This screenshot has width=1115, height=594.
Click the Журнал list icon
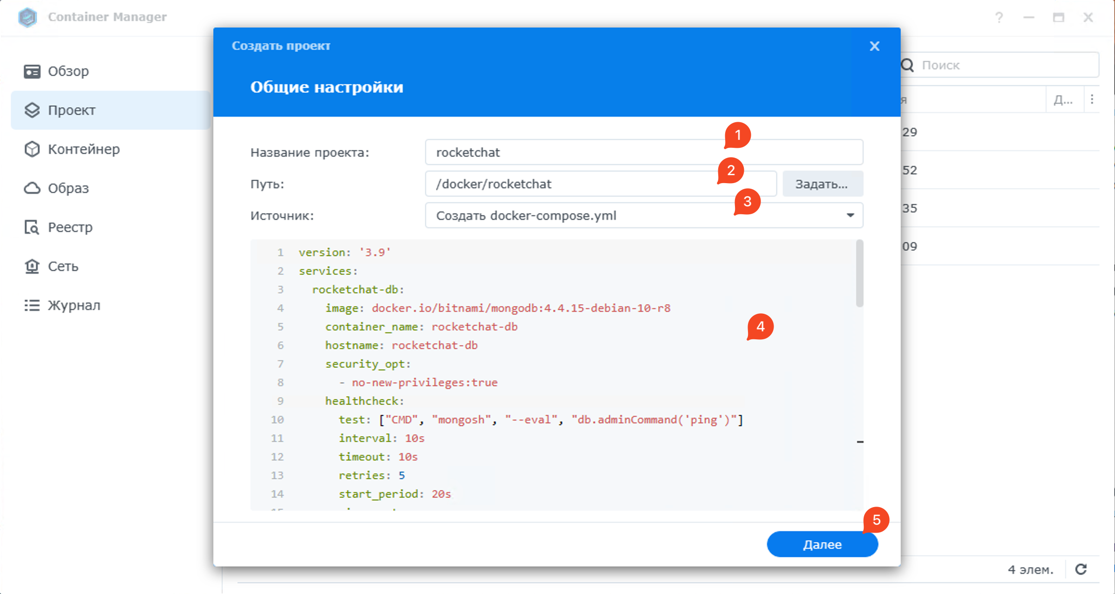pos(32,305)
